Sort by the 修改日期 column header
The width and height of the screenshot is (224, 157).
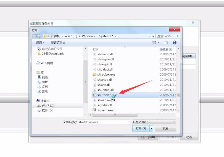(x=165, y=49)
